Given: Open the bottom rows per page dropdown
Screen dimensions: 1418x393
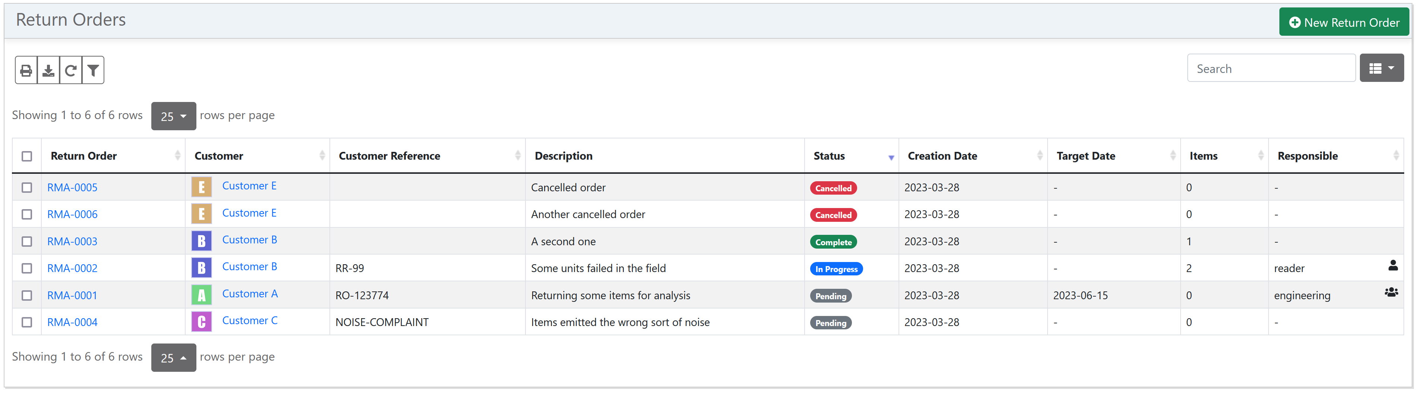Looking at the screenshot, I should tap(173, 358).
